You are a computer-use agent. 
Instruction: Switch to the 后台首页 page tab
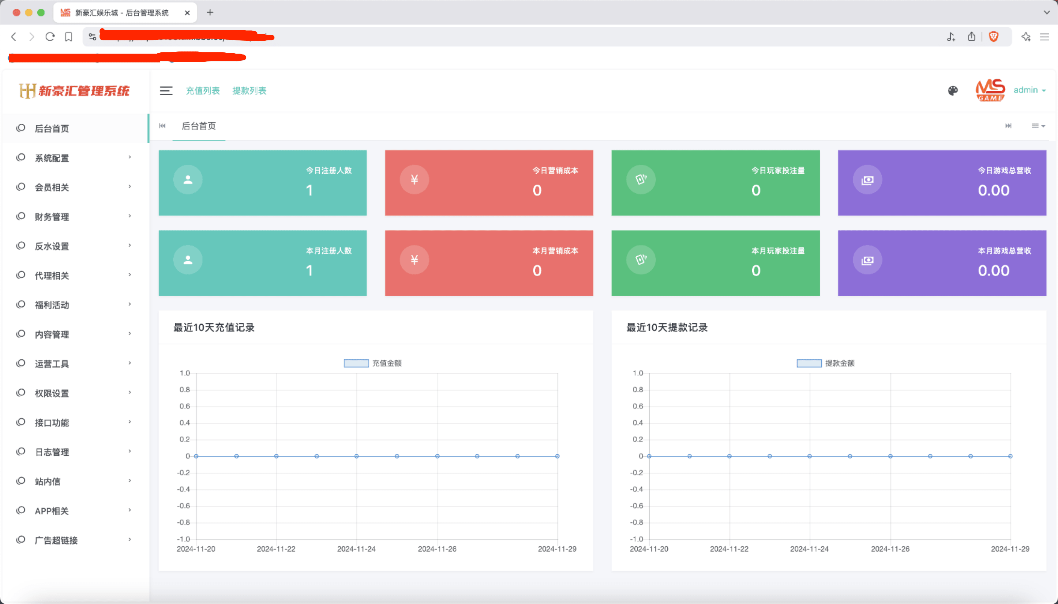click(x=199, y=126)
